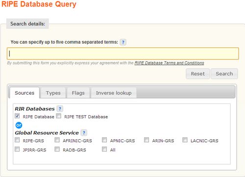
Task: Click the Reset button
Action: point(197,74)
